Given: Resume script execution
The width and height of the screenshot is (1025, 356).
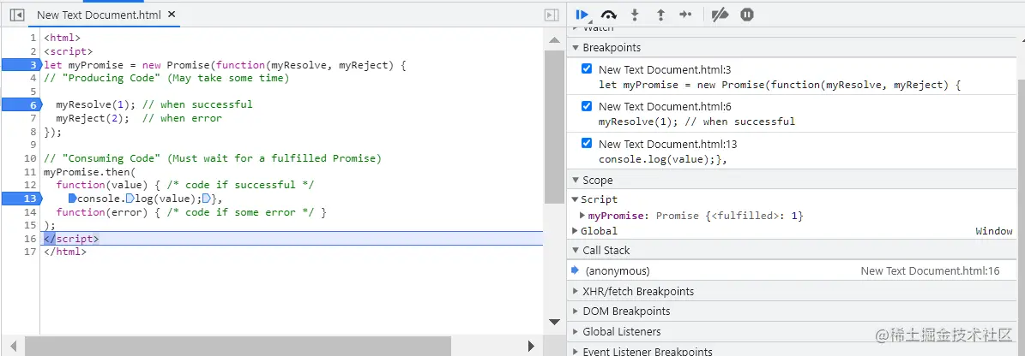Looking at the screenshot, I should click(x=582, y=15).
